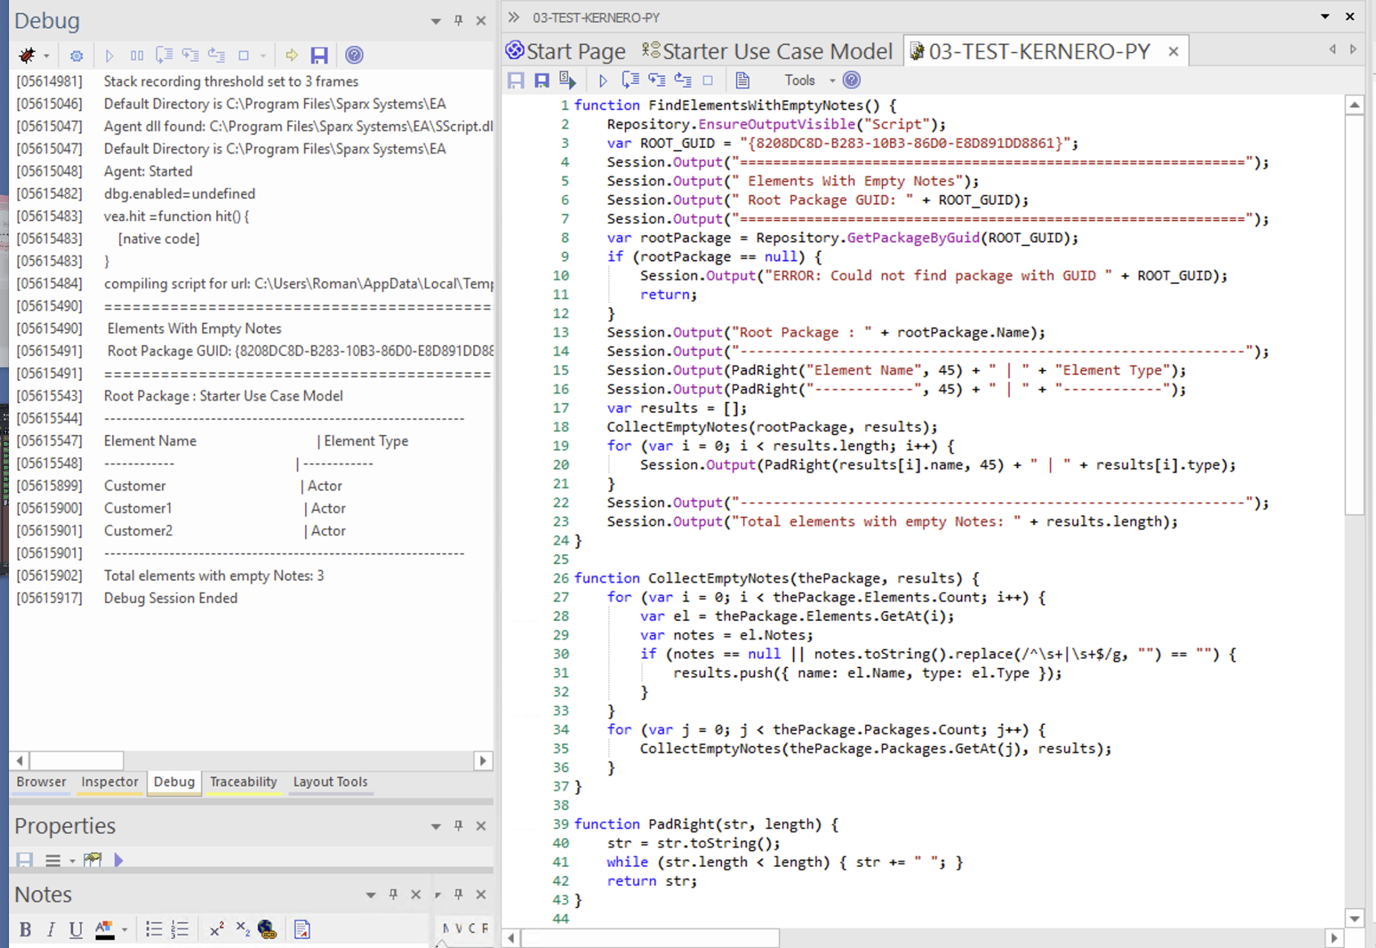
Task: Pin the Debug panel
Action: [458, 20]
